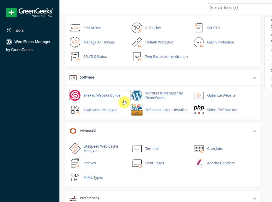This screenshot has width=272, height=202.
Task: Click the Hotlink Protection chain icon
Action: pos(137,42)
